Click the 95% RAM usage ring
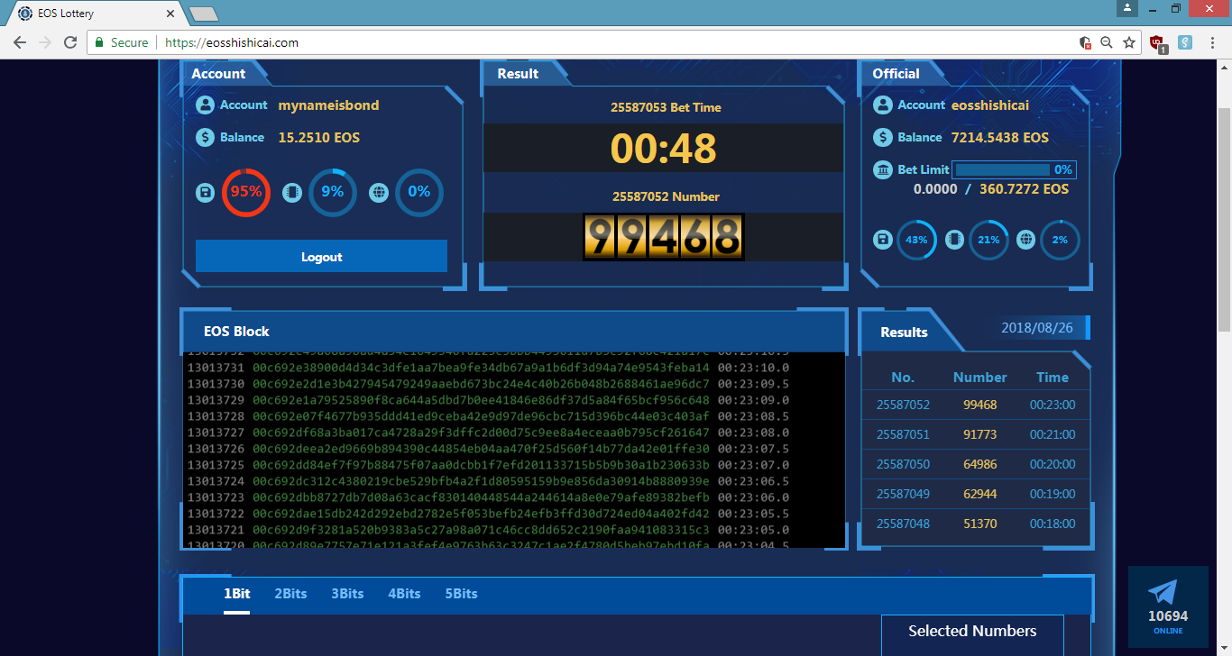This screenshot has width=1232, height=656. tap(245, 192)
